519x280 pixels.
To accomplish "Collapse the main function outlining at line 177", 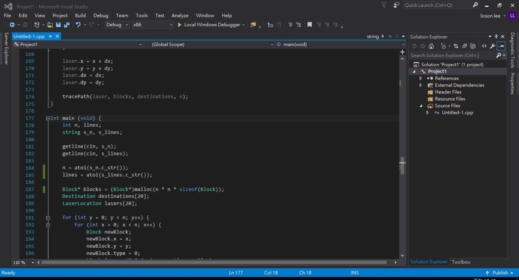I will (48, 118).
